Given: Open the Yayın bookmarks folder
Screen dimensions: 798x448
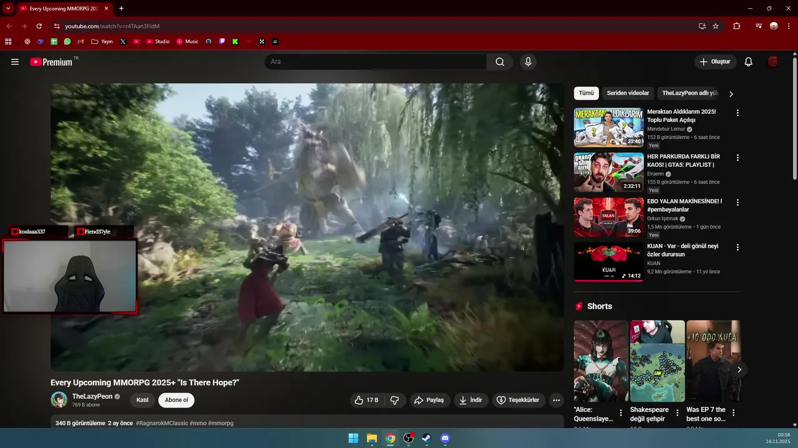Looking at the screenshot, I should [102, 42].
